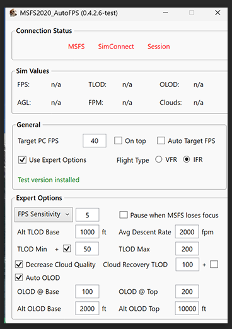Screen dimensions: 232x329
Task: Minimize the AutoFPS window
Action: point(165,13)
